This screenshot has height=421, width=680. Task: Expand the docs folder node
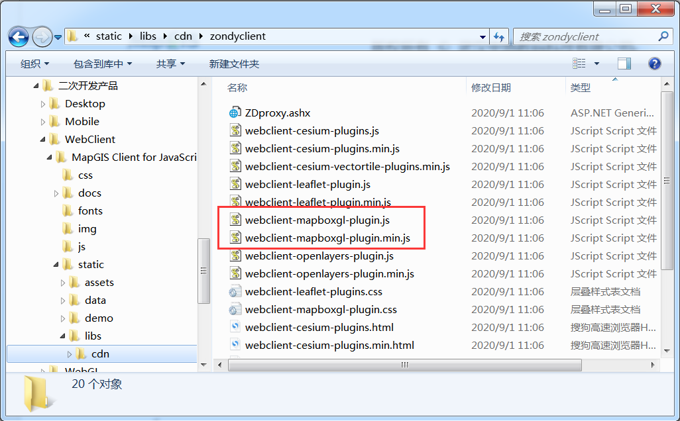tap(56, 193)
